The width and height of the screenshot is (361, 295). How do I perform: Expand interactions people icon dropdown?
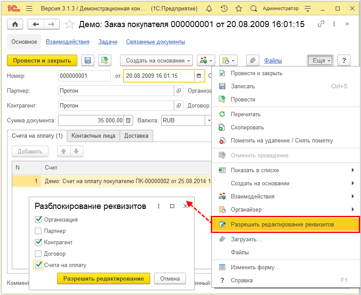[206, 61]
